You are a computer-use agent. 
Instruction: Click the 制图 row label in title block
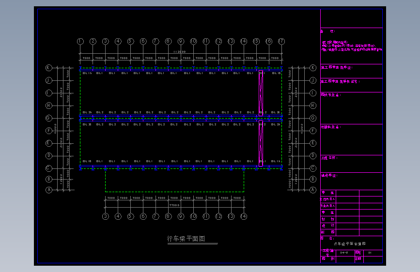point(328,232)
